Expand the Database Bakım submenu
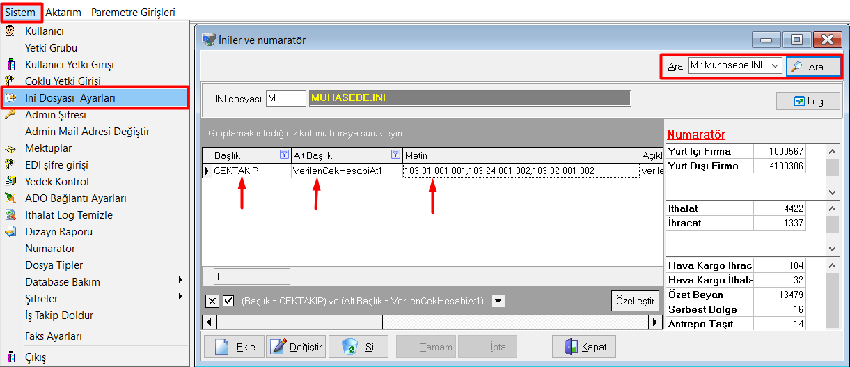The height and width of the screenshot is (367, 850). 63,282
